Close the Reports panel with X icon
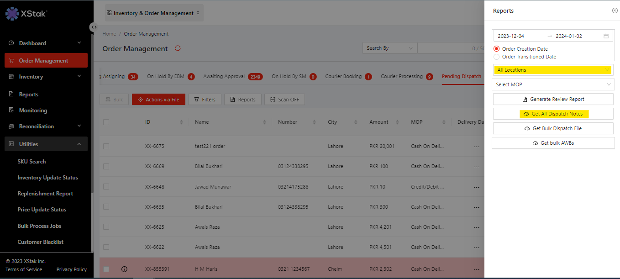The image size is (620, 279). [615, 11]
